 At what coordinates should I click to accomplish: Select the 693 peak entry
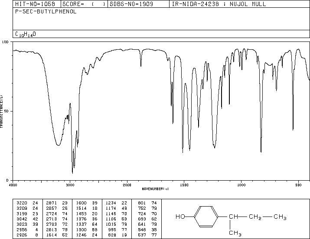coord(147,219)
